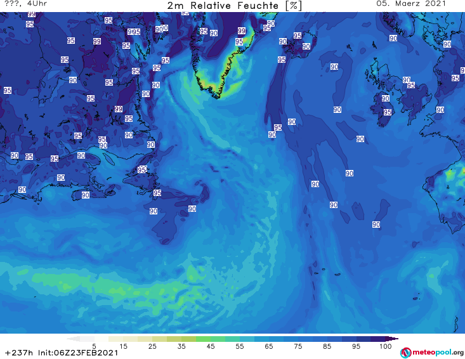Click the white arrow tip at colorbar's low end
The height and width of the screenshot is (359, 465).
click(74, 339)
